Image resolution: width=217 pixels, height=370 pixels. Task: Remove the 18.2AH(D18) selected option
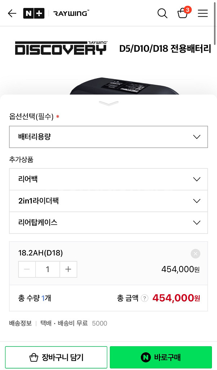click(195, 254)
